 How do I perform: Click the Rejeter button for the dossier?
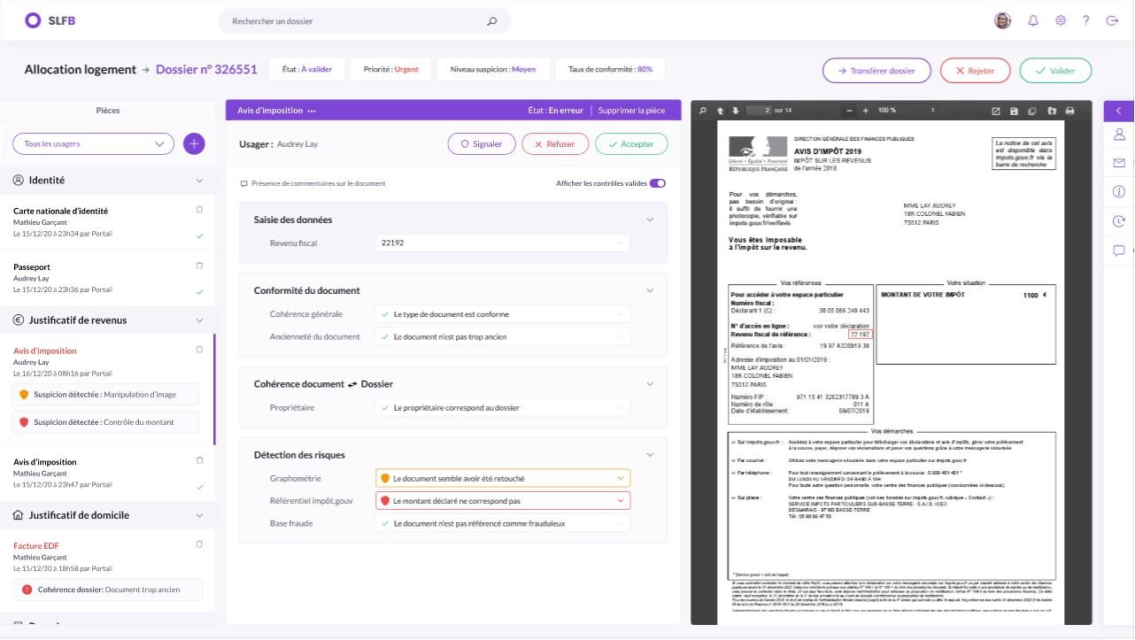975,71
